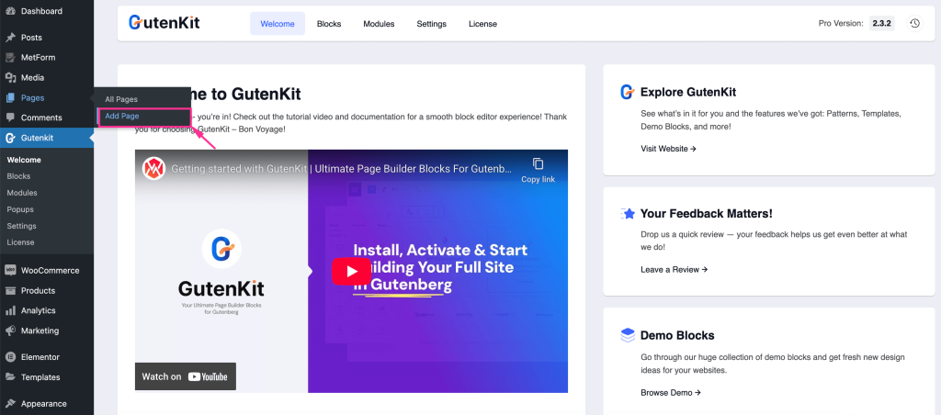Viewport: 941px width, 415px height.
Task: Select All Pages from Pages flyout
Action: (x=120, y=99)
